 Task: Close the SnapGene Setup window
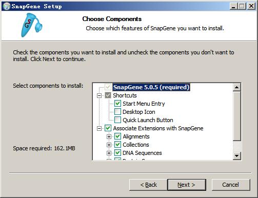(x=251, y=6)
